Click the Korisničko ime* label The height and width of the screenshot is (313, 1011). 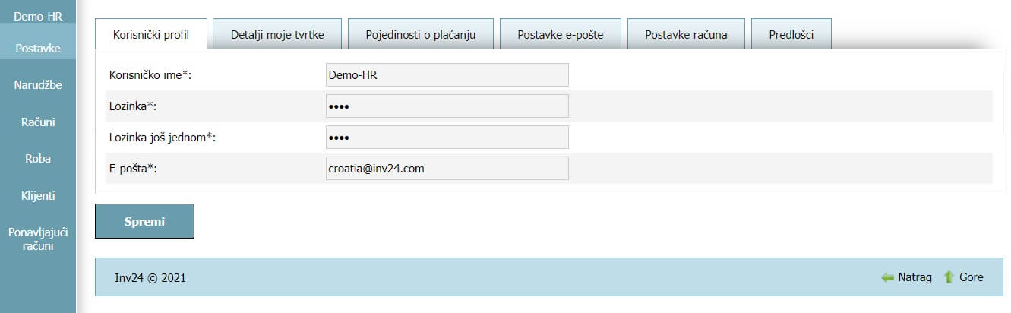(x=150, y=74)
